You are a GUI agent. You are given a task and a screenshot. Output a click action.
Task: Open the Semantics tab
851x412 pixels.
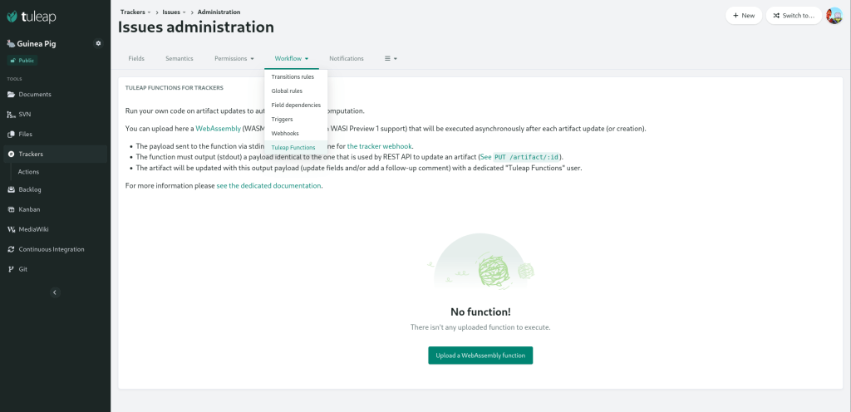180,58
